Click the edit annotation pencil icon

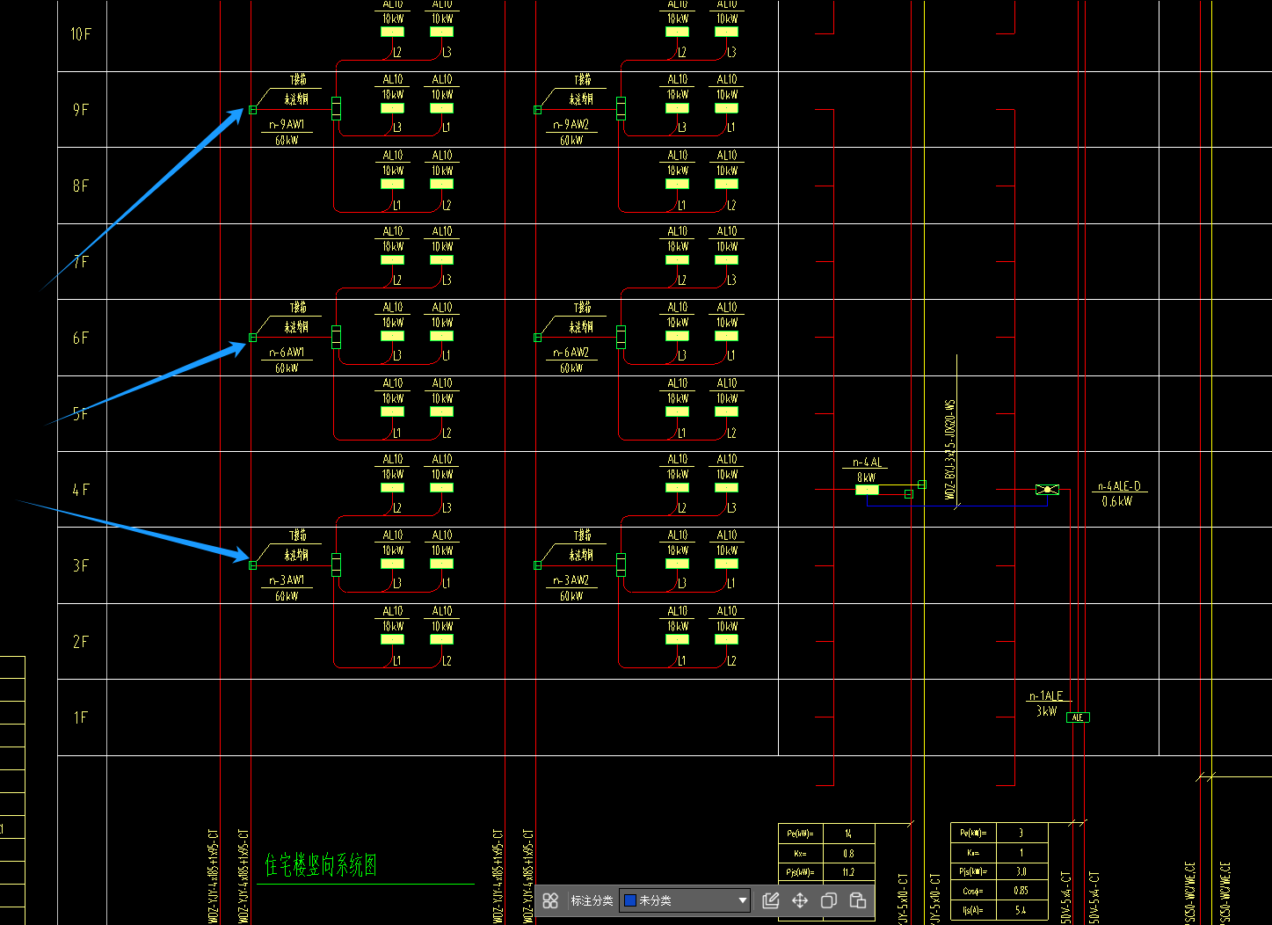[x=771, y=900]
